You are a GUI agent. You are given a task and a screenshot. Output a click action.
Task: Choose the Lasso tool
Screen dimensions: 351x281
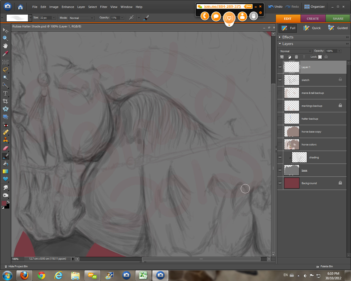point(5,70)
